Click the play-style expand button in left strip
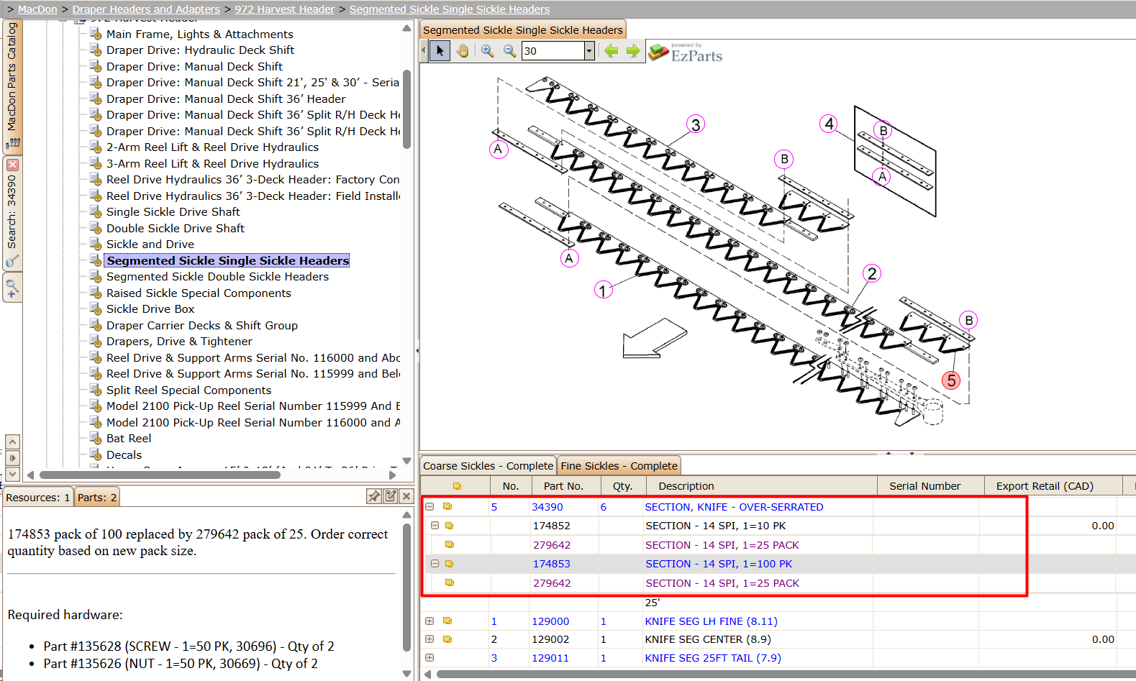This screenshot has height=681, width=1136. 12,458
